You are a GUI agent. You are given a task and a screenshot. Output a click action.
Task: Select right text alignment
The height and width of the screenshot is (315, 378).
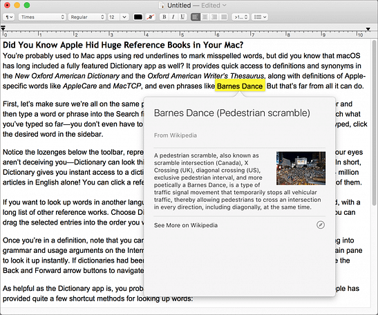point(214,17)
